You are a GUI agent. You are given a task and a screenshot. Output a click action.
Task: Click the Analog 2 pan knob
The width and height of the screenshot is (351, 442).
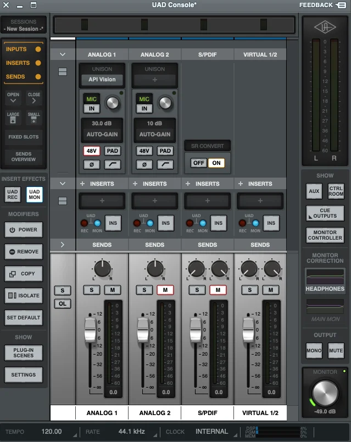(155, 268)
